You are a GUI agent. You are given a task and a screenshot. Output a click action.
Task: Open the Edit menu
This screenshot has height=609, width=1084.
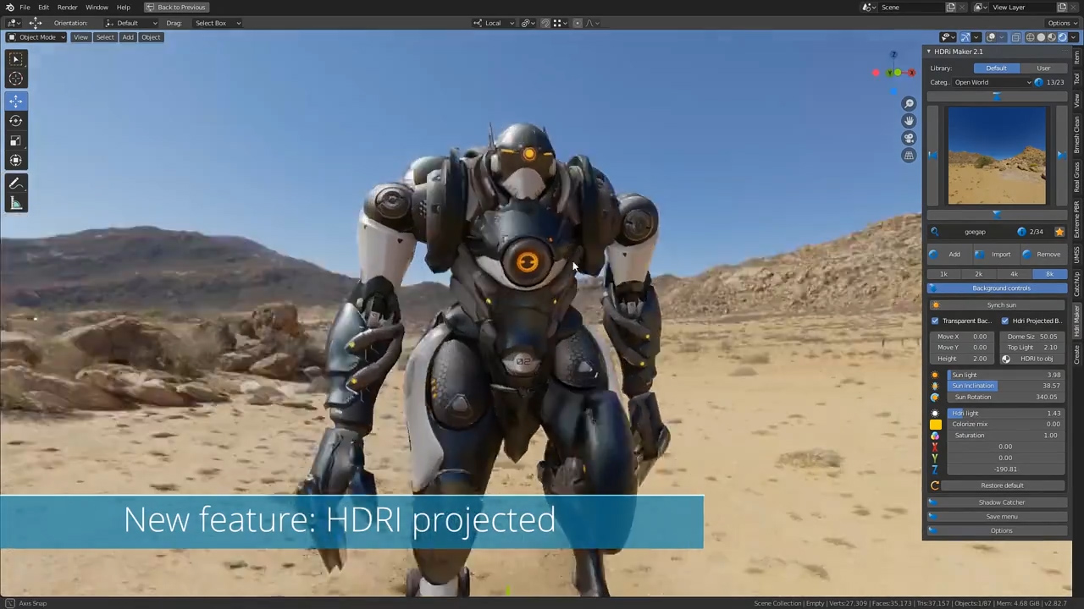[x=43, y=7]
